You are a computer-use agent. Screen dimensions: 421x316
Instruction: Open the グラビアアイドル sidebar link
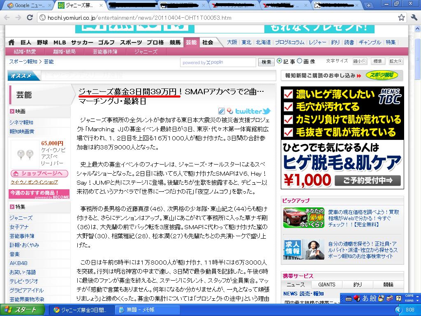pyautogui.click(x=27, y=290)
